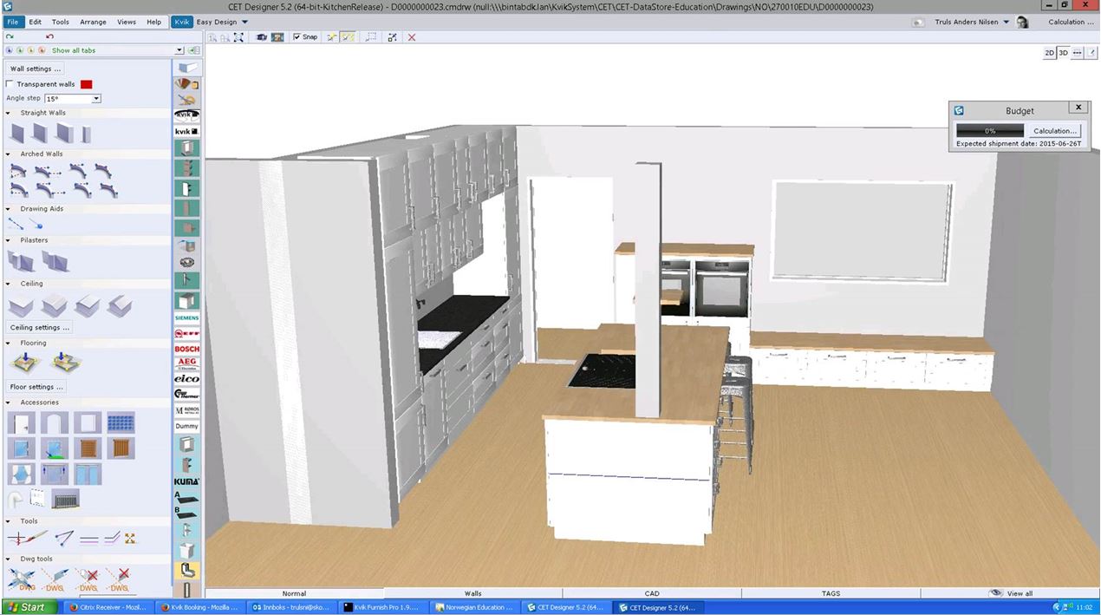Click the red X delete icon in toolbar
Viewport: 1101px width, 615px height.
pyautogui.click(x=411, y=37)
